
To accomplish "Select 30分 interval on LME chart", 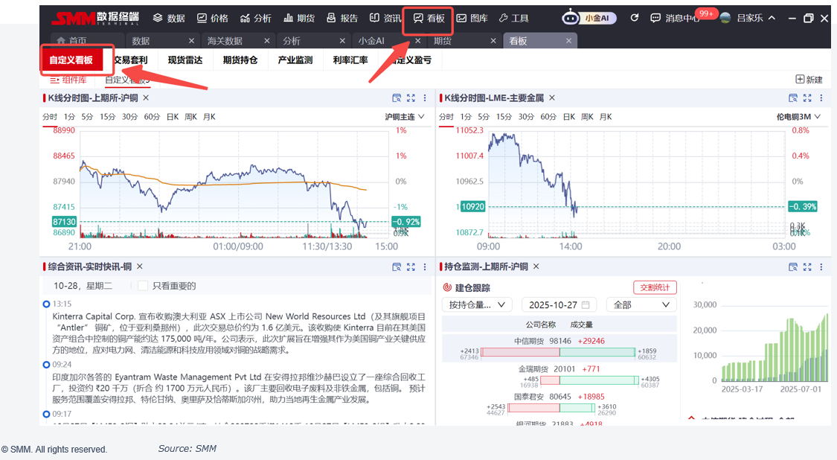I will pyautogui.click(x=526, y=116).
